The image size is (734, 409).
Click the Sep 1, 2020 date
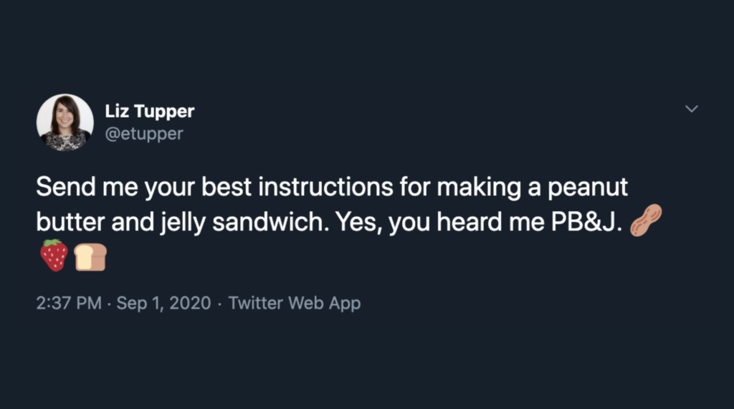(163, 303)
